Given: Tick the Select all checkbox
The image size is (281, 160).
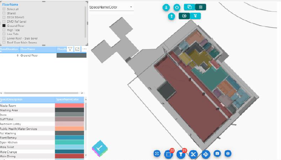Looking at the screenshot, I should (x=4, y=9).
